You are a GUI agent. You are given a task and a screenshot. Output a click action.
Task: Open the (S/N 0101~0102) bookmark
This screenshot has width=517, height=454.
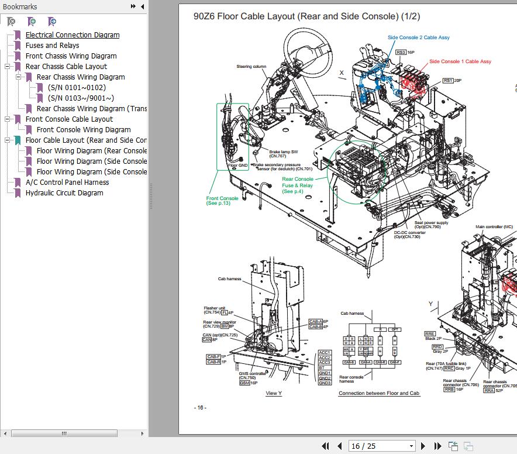(x=77, y=88)
